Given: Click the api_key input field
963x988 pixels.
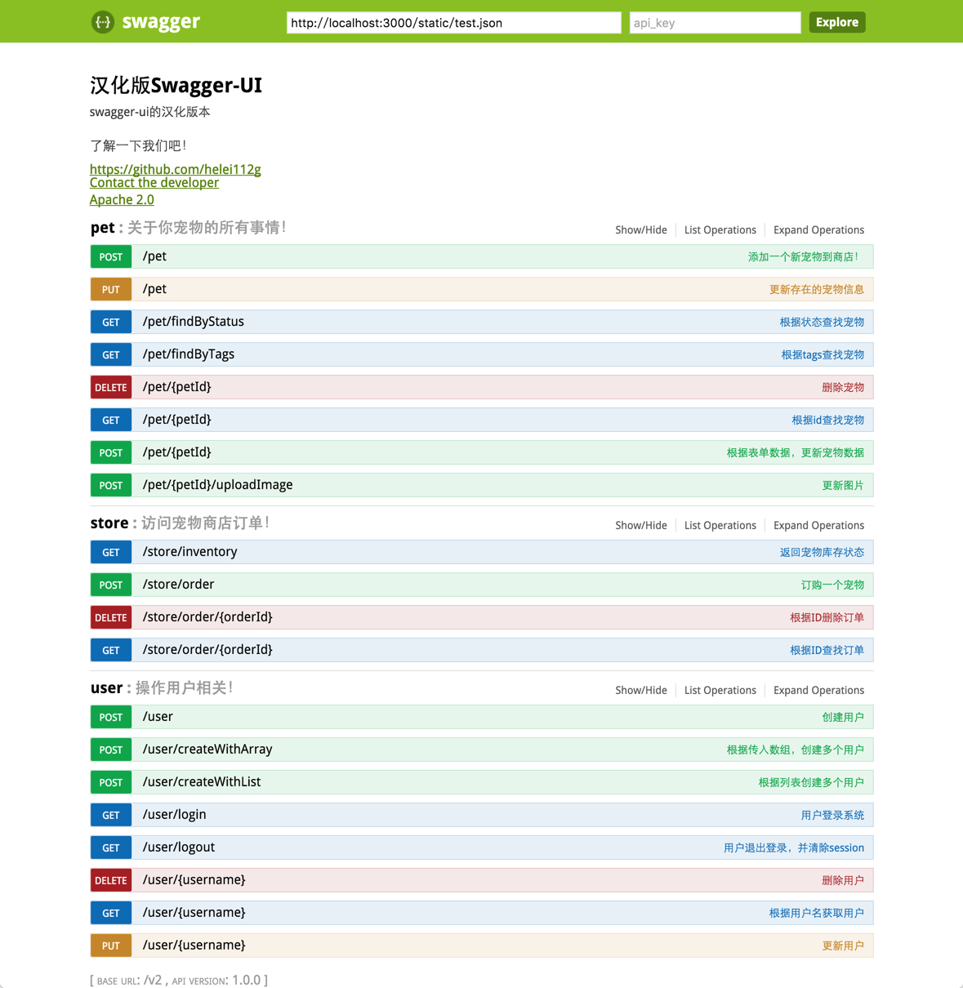Looking at the screenshot, I should [x=715, y=23].
